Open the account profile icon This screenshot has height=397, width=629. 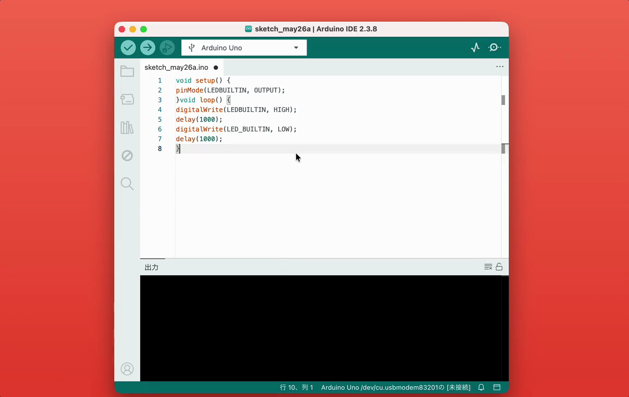pyautogui.click(x=127, y=369)
